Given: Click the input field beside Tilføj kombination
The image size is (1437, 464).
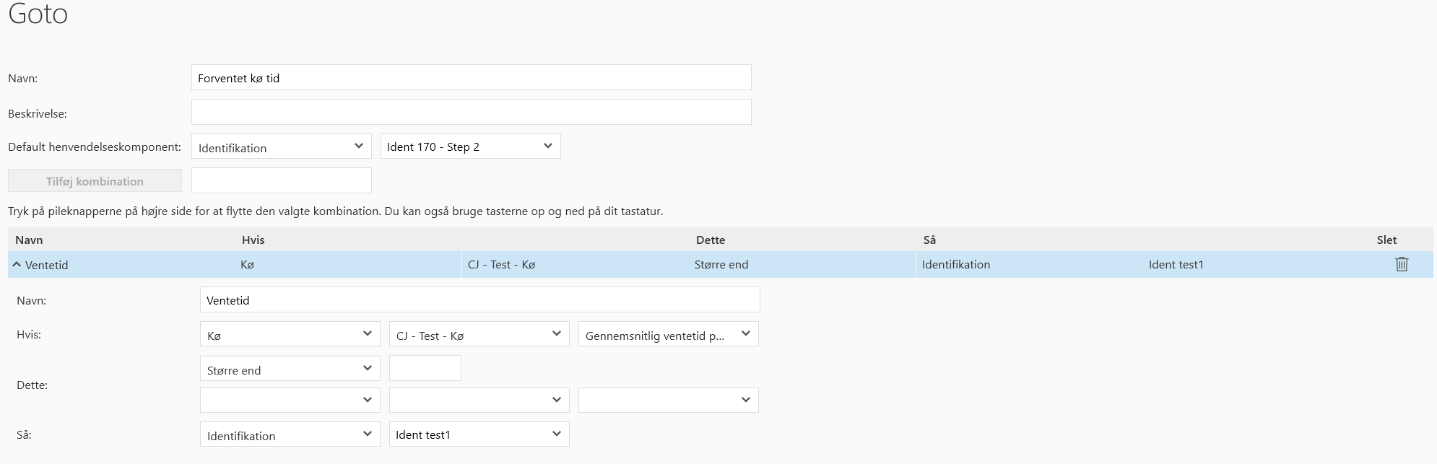Looking at the screenshot, I should pos(281,180).
